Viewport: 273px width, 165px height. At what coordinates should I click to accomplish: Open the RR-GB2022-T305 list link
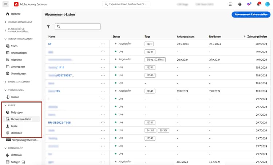[x=60, y=122]
